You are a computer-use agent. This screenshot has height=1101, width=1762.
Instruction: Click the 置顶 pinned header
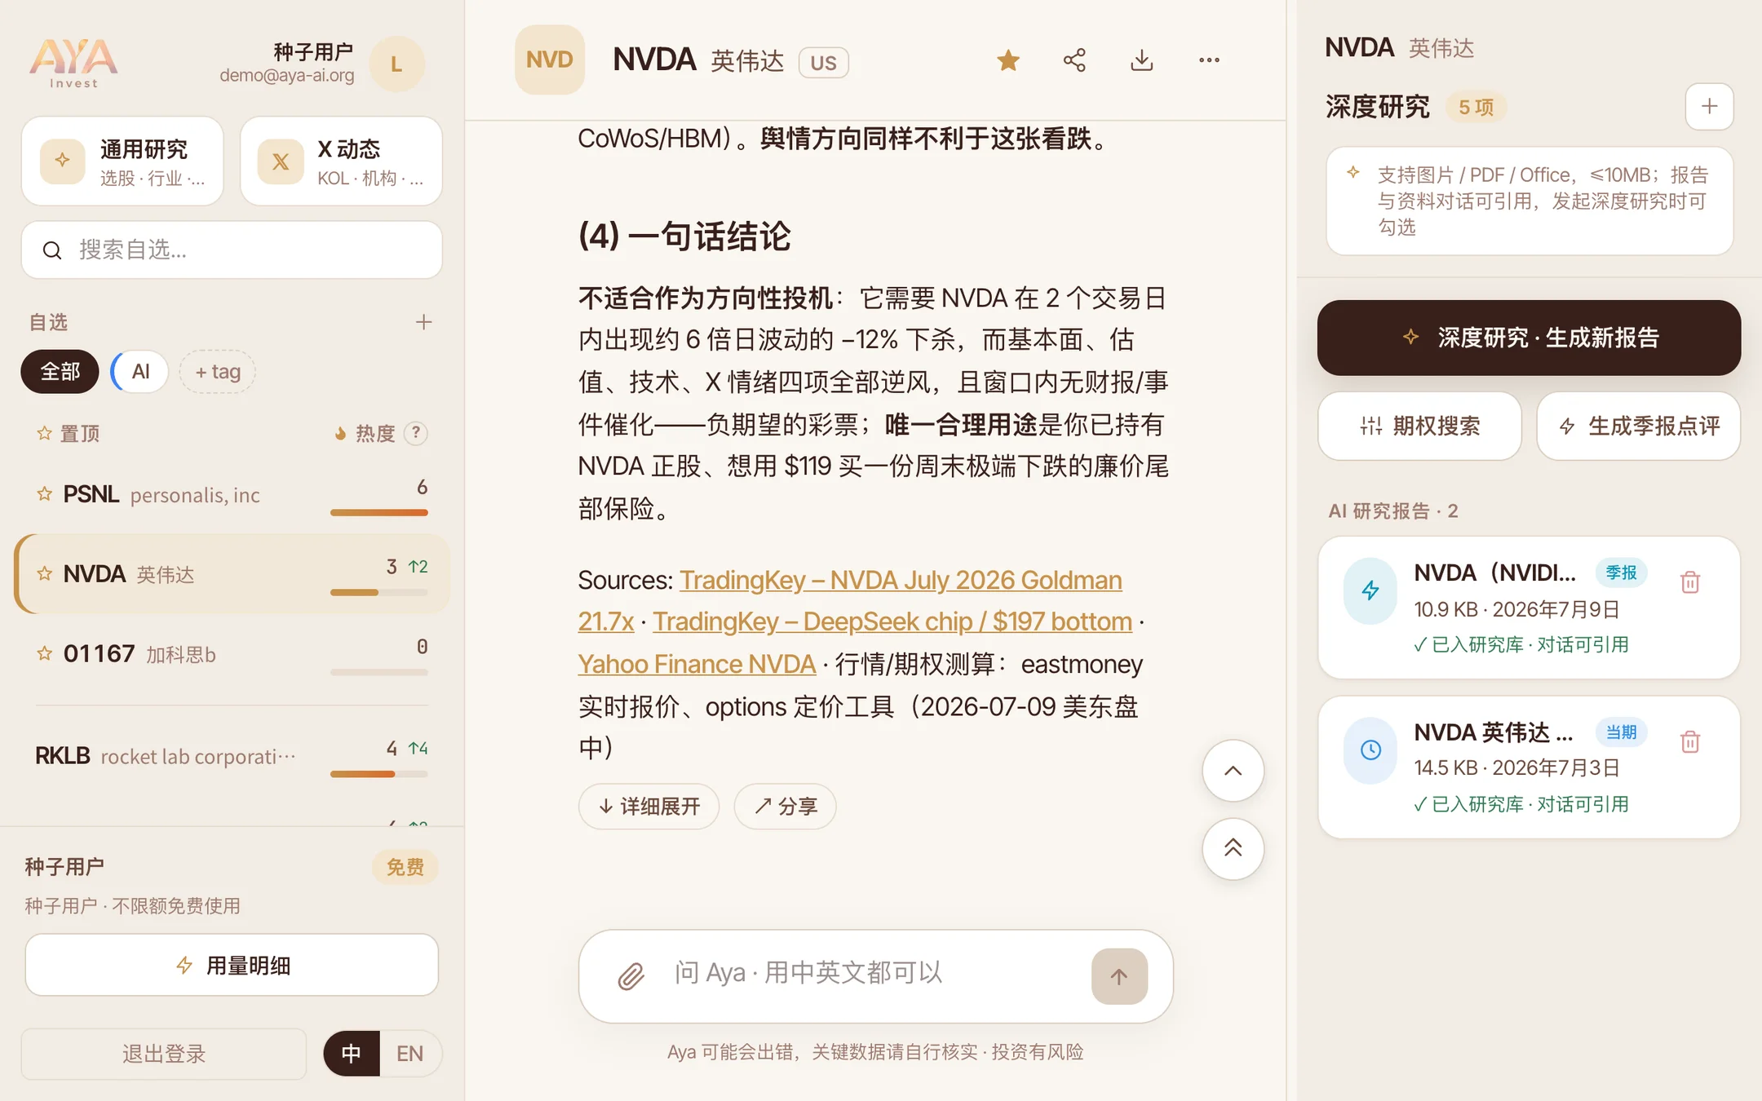69,434
